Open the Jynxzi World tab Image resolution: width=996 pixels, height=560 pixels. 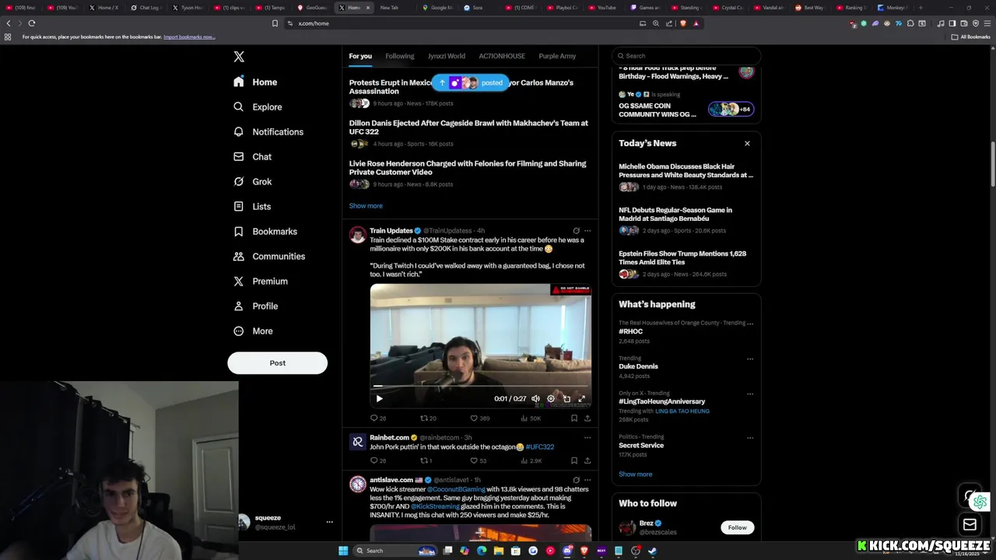pyautogui.click(x=447, y=56)
